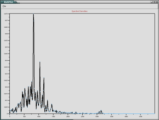Screen dimensions: 159x120
Task: Click the 2000 tick label on x-axis
Action: pos(68,117)
